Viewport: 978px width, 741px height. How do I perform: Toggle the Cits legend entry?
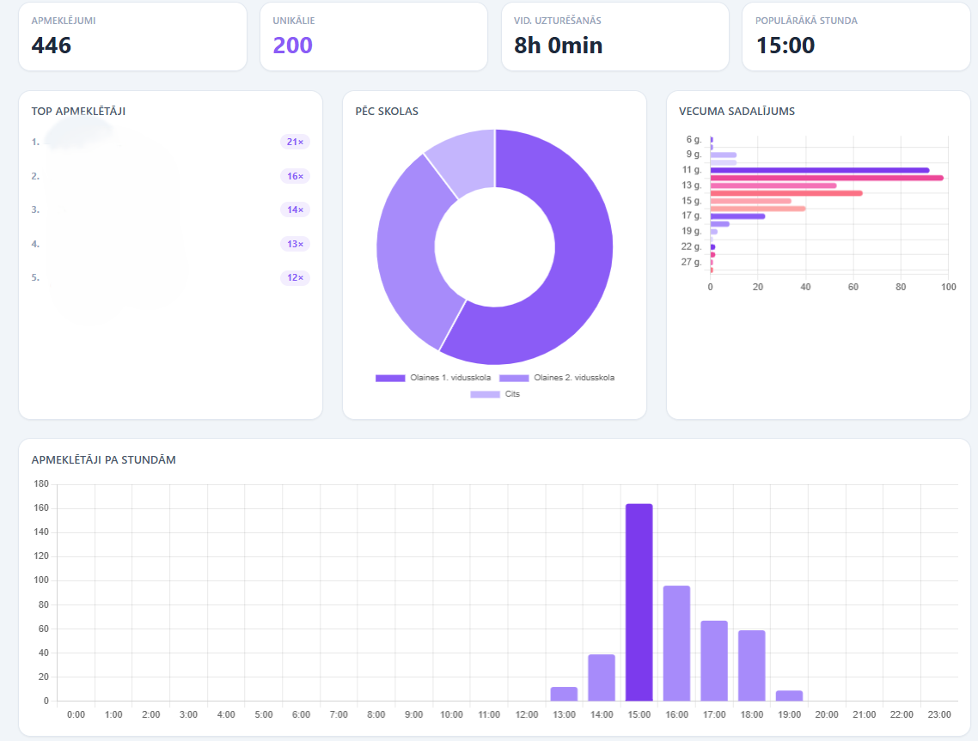pos(495,394)
